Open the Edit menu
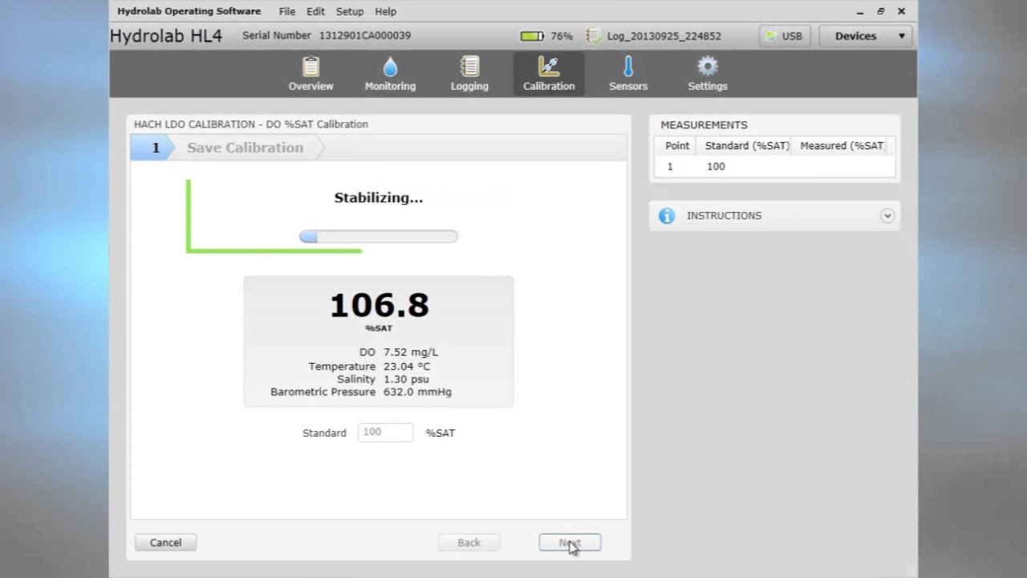 315,11
